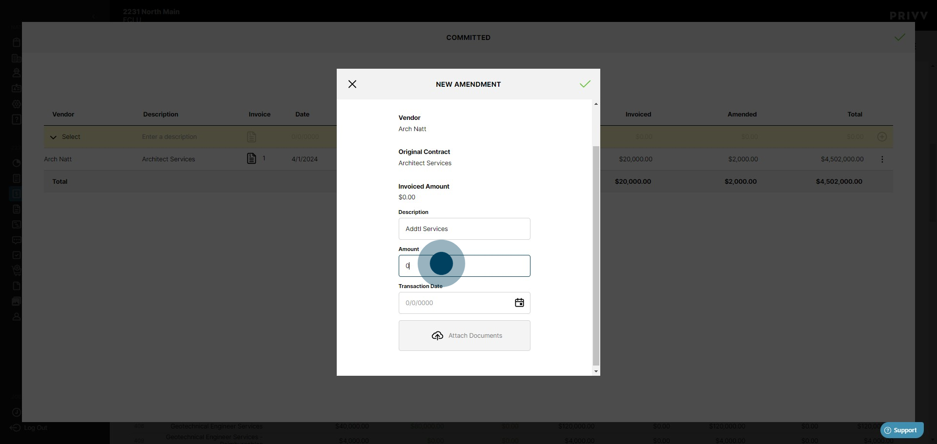Select the highlighted dollar icon in the sidebar
This screenshot has height=444, width=937.
tap(16, 194)
